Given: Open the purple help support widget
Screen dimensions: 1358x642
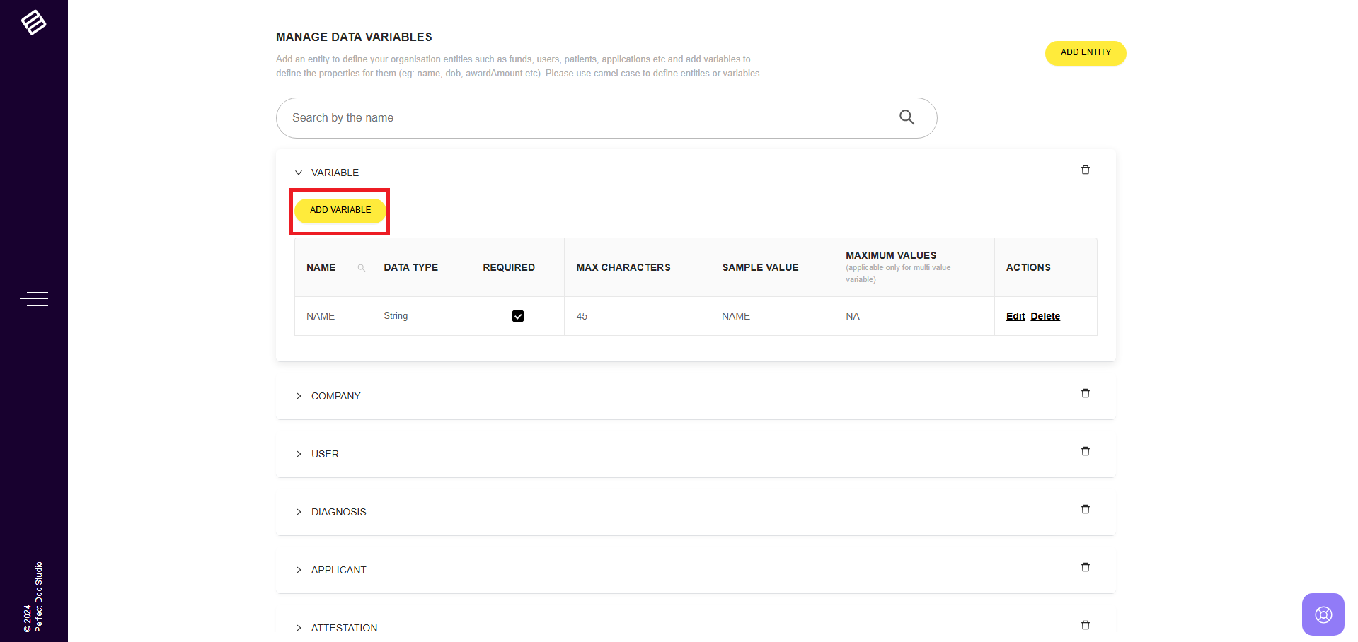Looking at the screenshot, I should pos(1323,614).
